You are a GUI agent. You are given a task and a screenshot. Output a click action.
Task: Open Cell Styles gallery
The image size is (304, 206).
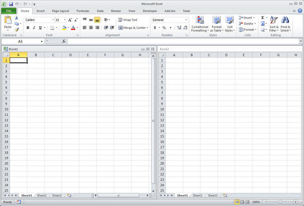tap(230, 24)
